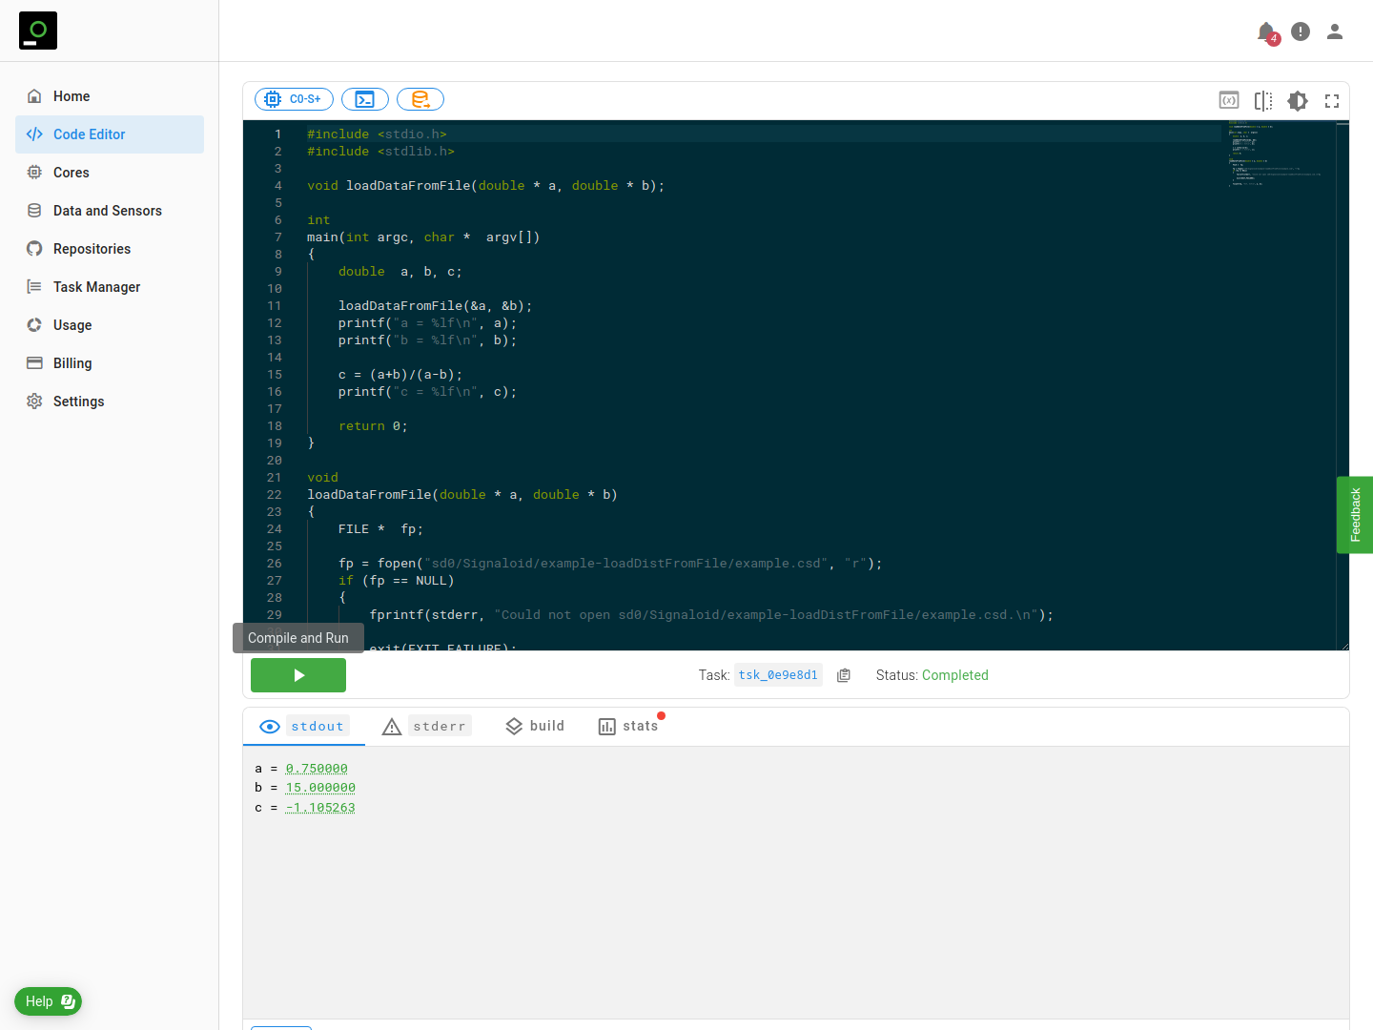Switch to the build tab

535,727
